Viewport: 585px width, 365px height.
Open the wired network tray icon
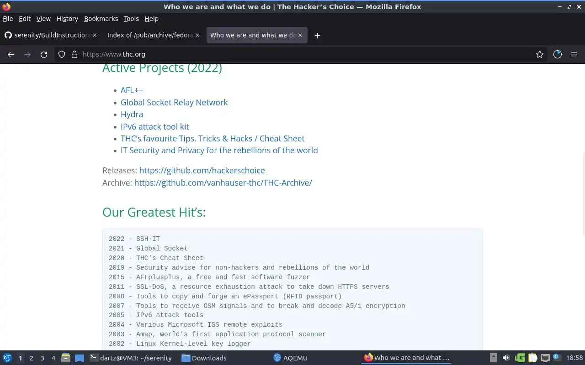coord(545,358)
